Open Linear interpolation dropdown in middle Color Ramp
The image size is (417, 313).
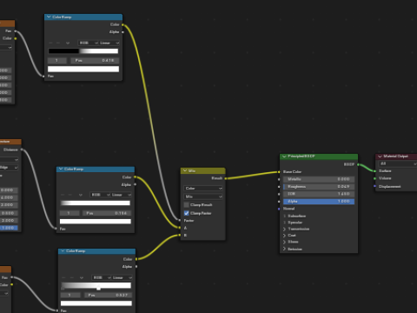click(x=121, y=195)
